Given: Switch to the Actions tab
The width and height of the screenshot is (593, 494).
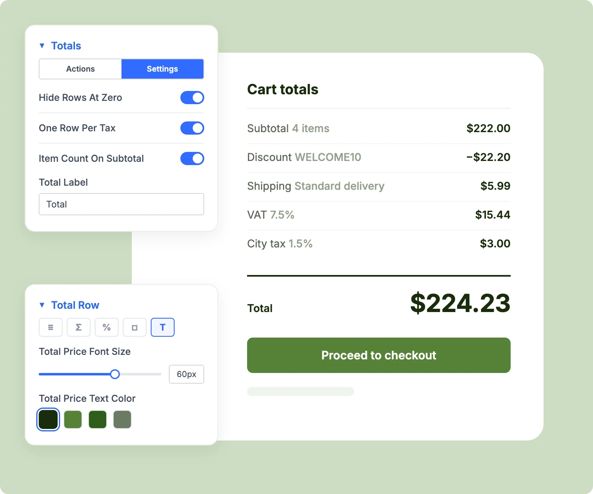Looking at the screenshot, I should point(80,69).
